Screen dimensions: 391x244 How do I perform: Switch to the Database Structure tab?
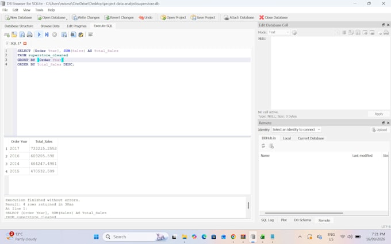click(19, 26)
